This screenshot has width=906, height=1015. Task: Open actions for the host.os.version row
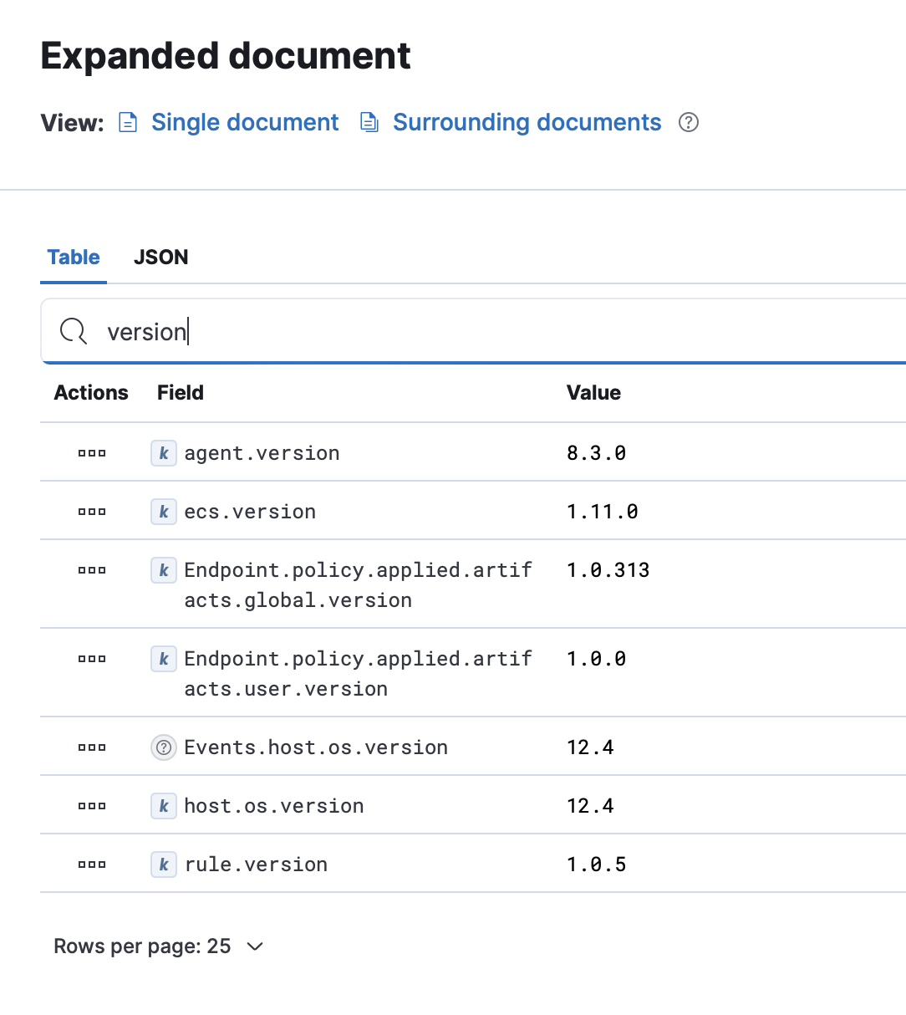point(91,805)
